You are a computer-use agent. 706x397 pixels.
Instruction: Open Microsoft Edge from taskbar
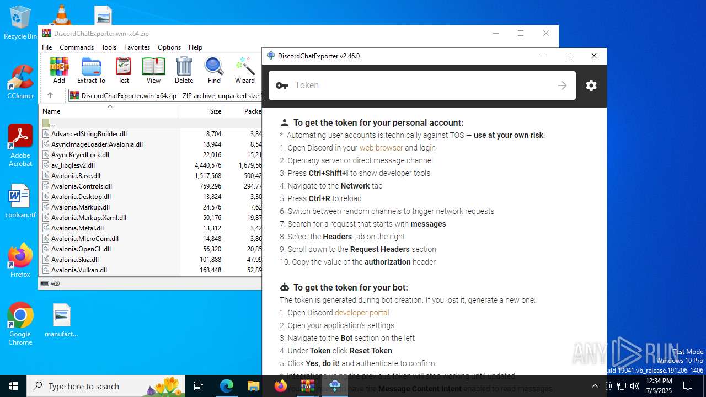227,386
